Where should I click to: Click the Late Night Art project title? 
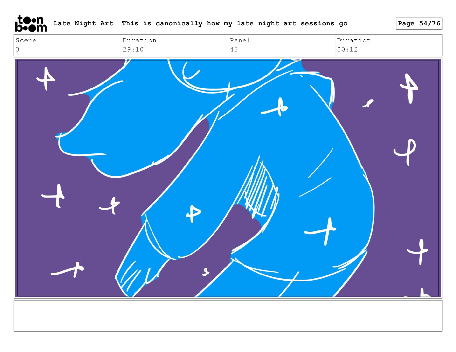click(83, 23)
